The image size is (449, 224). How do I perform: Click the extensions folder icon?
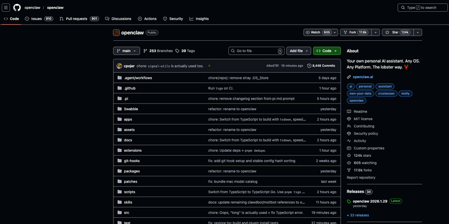pos(120,150)
